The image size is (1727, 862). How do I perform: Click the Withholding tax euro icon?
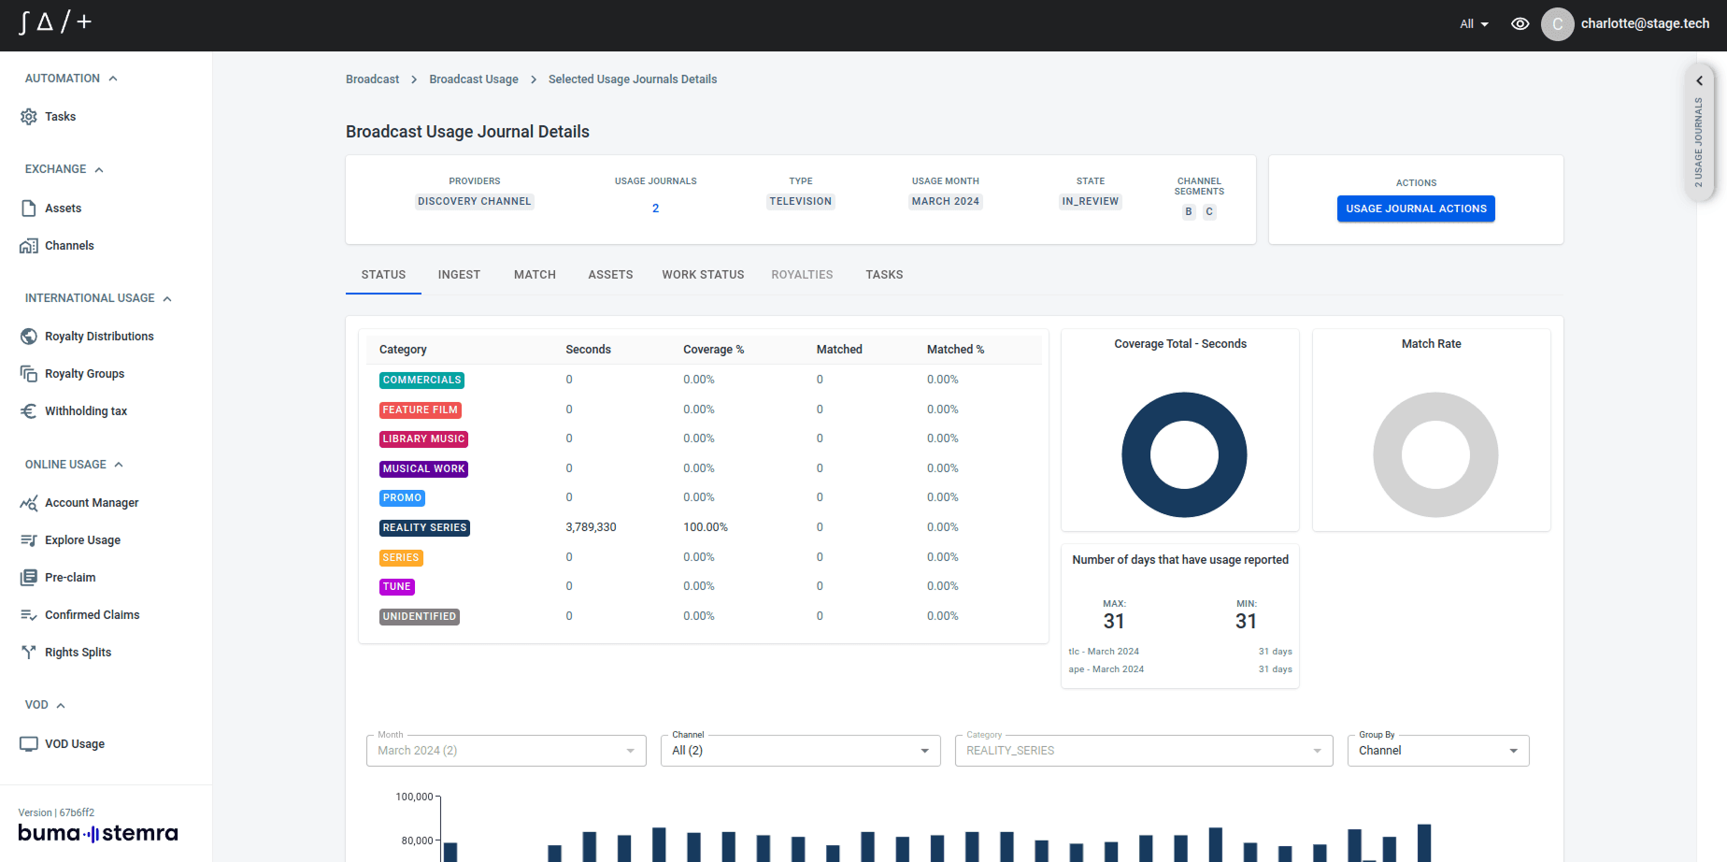(x=29, y=411)
